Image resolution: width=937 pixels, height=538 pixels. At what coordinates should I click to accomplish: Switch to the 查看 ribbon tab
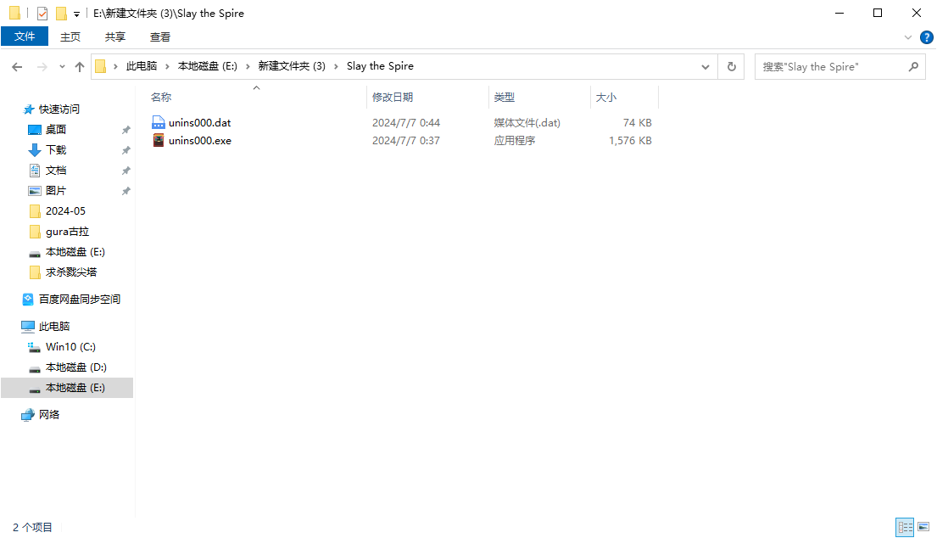tap(159, 36)
